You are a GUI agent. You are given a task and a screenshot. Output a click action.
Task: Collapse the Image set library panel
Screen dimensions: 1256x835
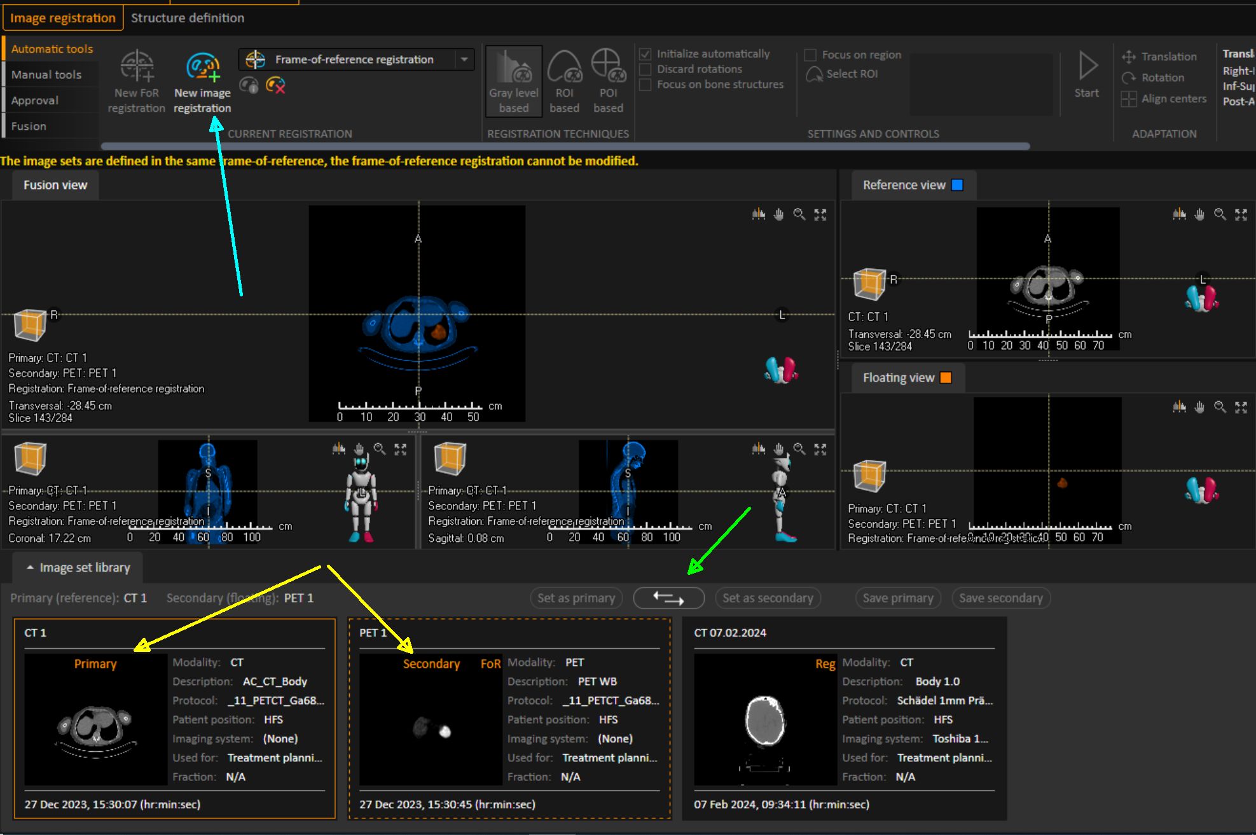(30, 567)
